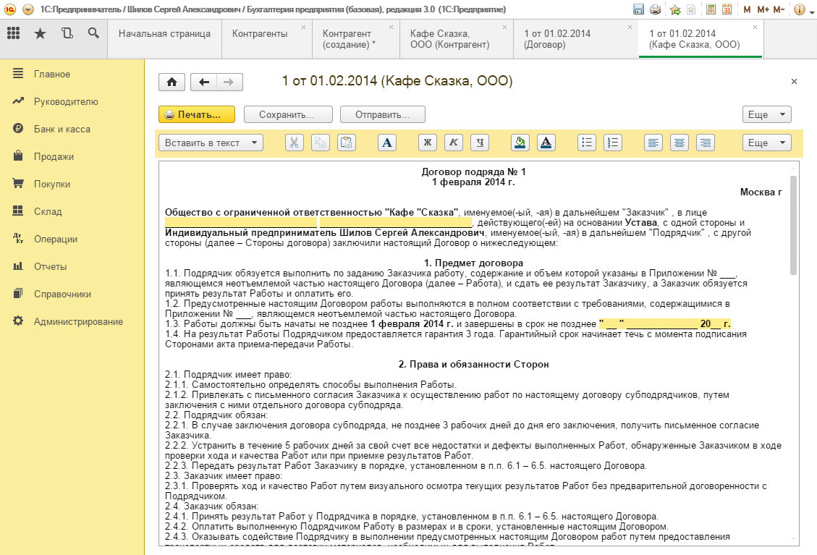
Task: Open the 'Еще' dropdown in formatting toolbar
Action: point(766,143)
